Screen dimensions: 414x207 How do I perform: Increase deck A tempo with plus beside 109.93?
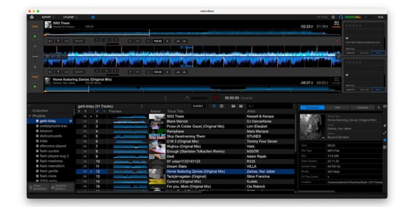click(167, 41)
